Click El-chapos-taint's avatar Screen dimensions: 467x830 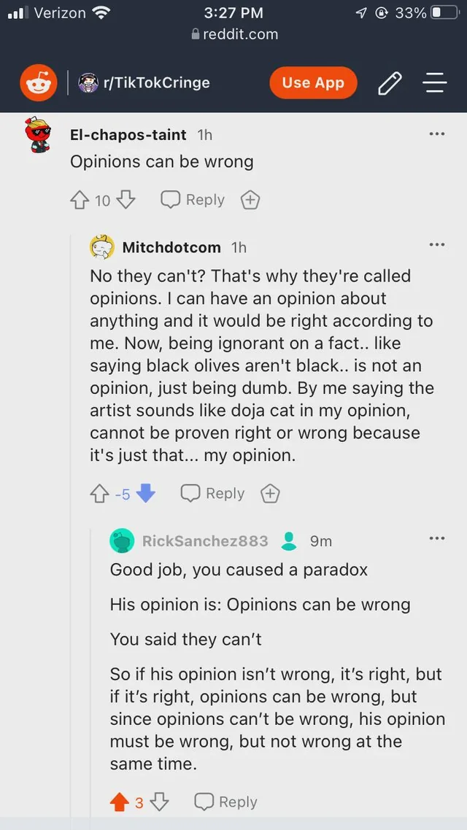[38, 135]
